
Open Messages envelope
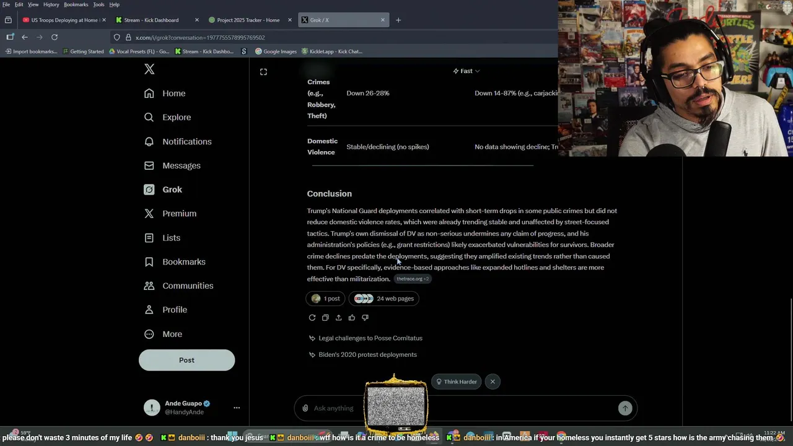tap(172, 165)
